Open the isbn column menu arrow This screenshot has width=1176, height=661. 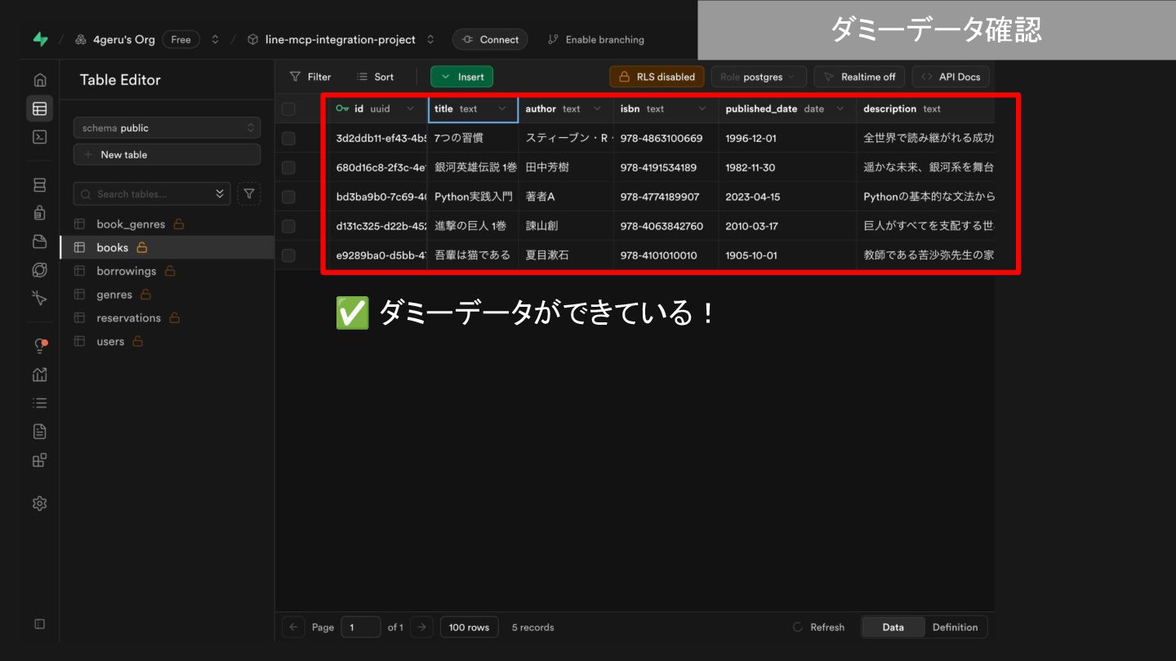point(702,109)
